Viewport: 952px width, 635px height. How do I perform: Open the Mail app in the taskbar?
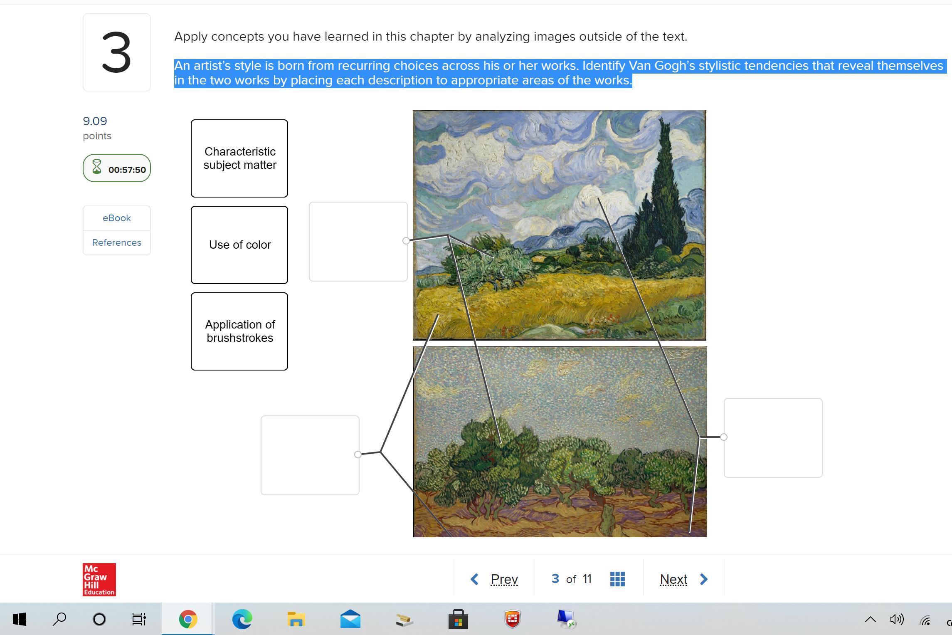point(350,619)
